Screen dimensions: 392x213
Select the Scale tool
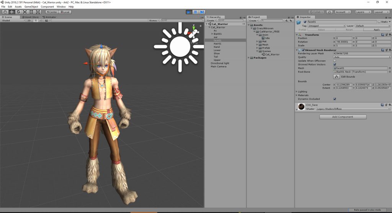[x=25, y=12]
